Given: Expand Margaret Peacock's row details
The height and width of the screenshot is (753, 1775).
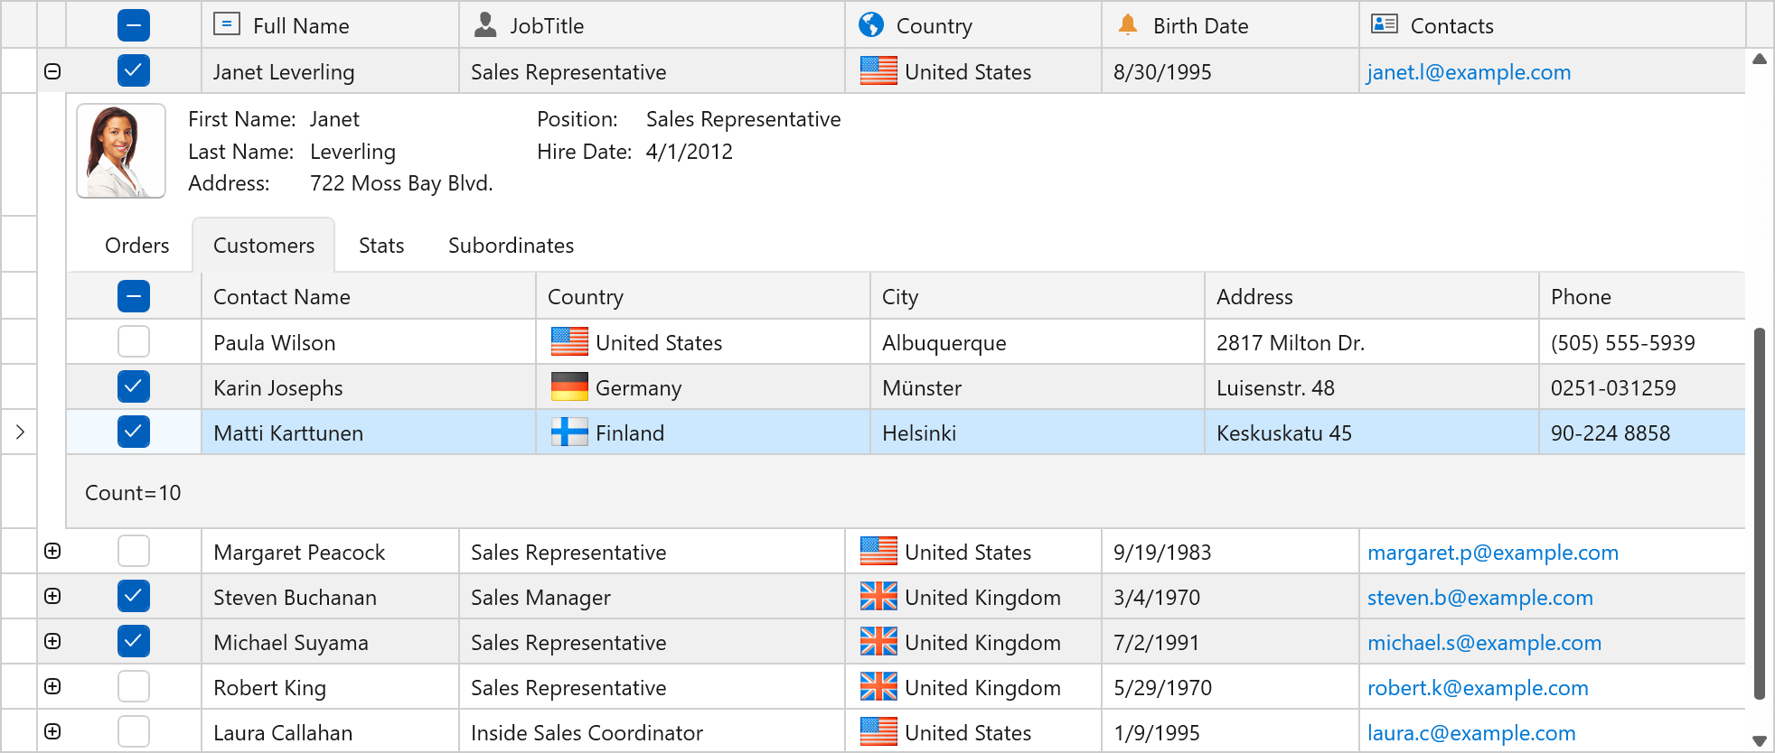Looking at the screenshot, I should click(52, 552).
